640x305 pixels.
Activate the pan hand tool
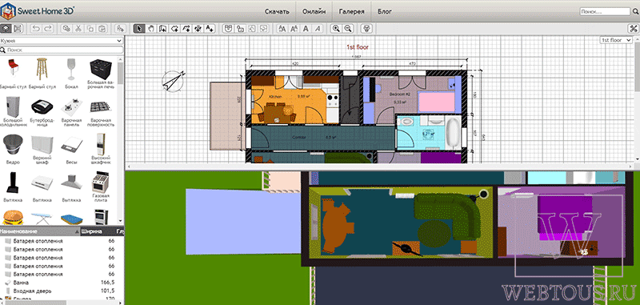click(x=151, y=29)
